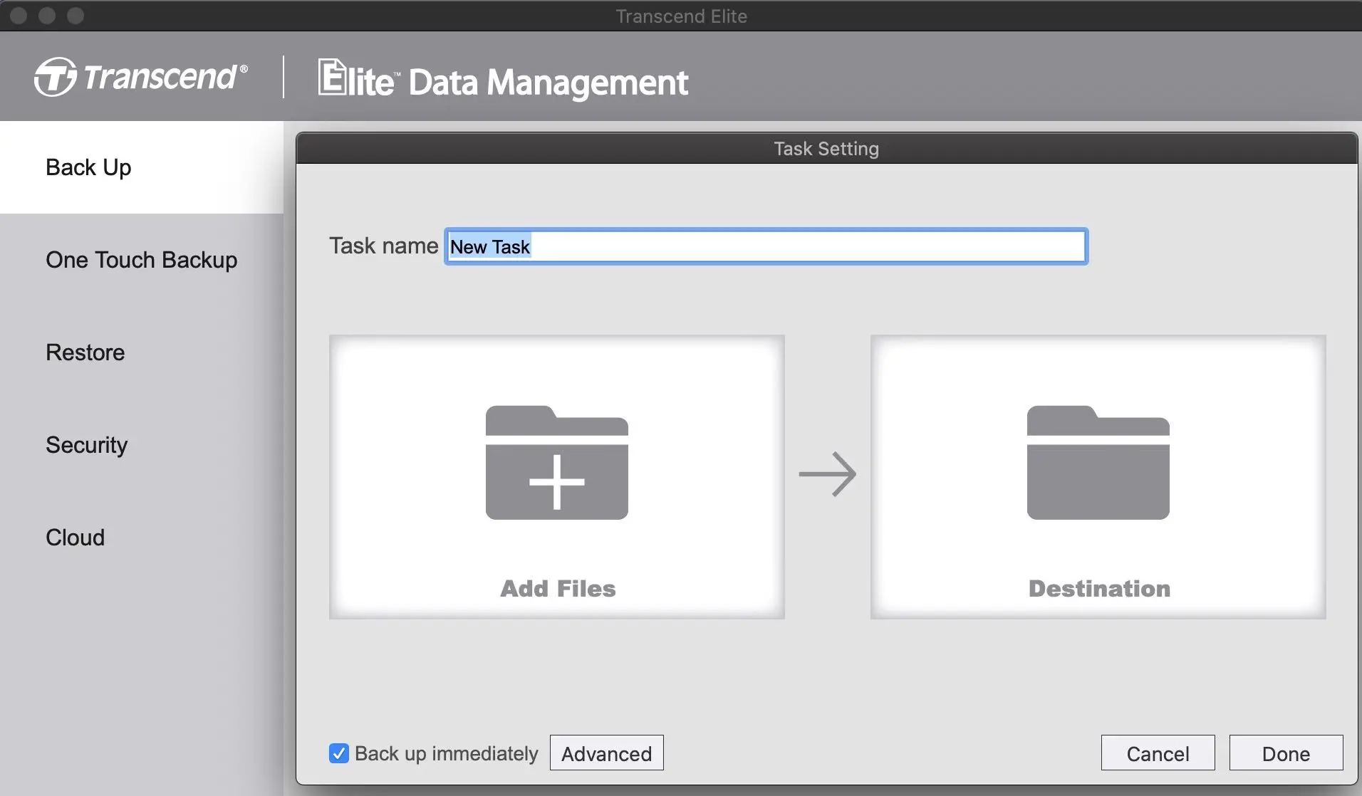Focus the Task name text field
Image resolution: width=1362 pixels, height=796 pixels.
coord(766,247)
